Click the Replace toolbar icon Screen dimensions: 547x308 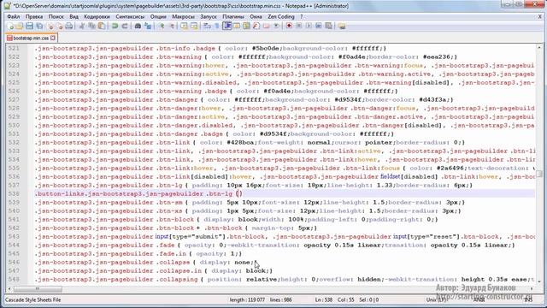148,27
